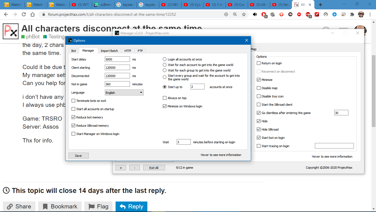This screenshot has width=376, height=212.
Task: Click the red pushpin extension icon
Action: click(x=317, y=15)
